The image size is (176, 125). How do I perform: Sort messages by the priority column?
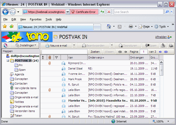click(x=43, y=58)
